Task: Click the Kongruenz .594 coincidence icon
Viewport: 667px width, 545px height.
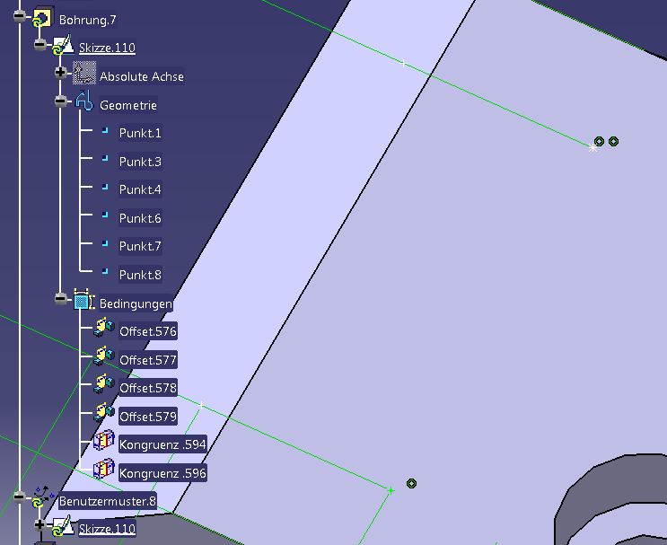Action: 104,441
